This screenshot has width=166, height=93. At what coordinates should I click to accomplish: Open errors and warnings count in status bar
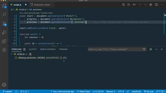point(24,91)
